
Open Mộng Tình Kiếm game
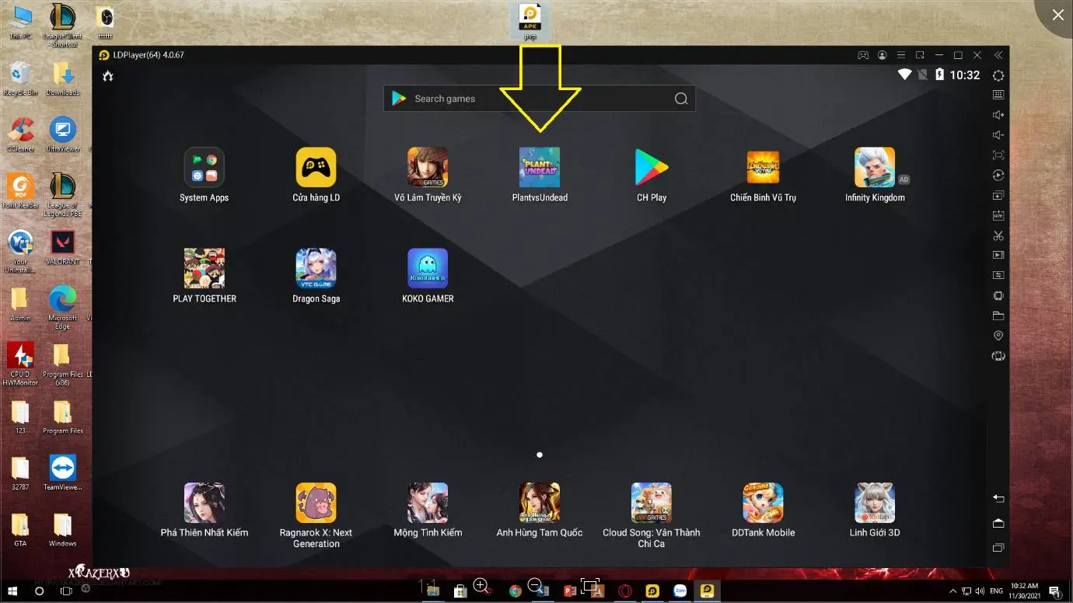[428, 510]
